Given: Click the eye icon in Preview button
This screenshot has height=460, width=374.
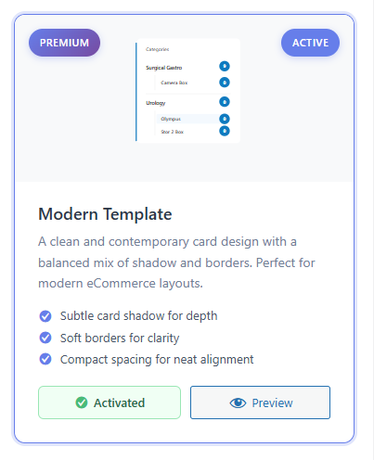Looking at the screenshot, I should click(238, 402).
